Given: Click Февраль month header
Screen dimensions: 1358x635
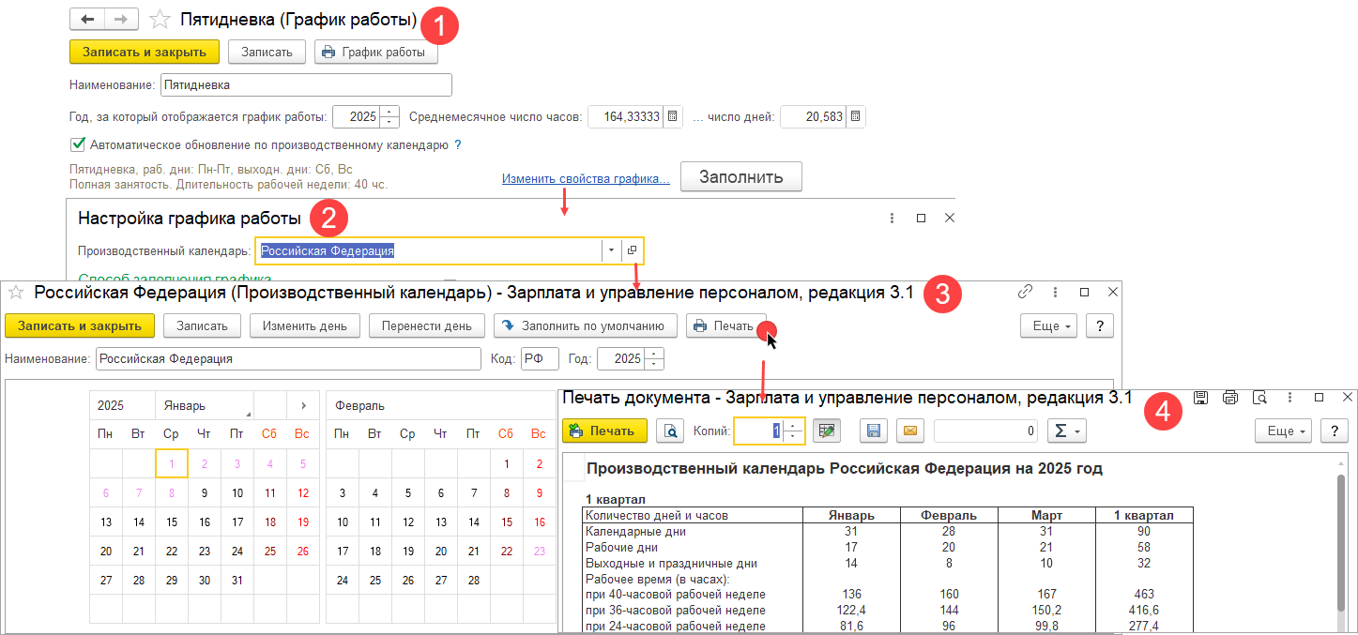Looking at the screenshot, I should [359, 406].
